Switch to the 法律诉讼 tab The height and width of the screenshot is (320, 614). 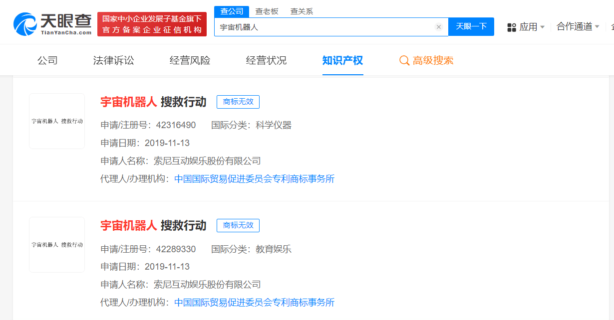114,61
